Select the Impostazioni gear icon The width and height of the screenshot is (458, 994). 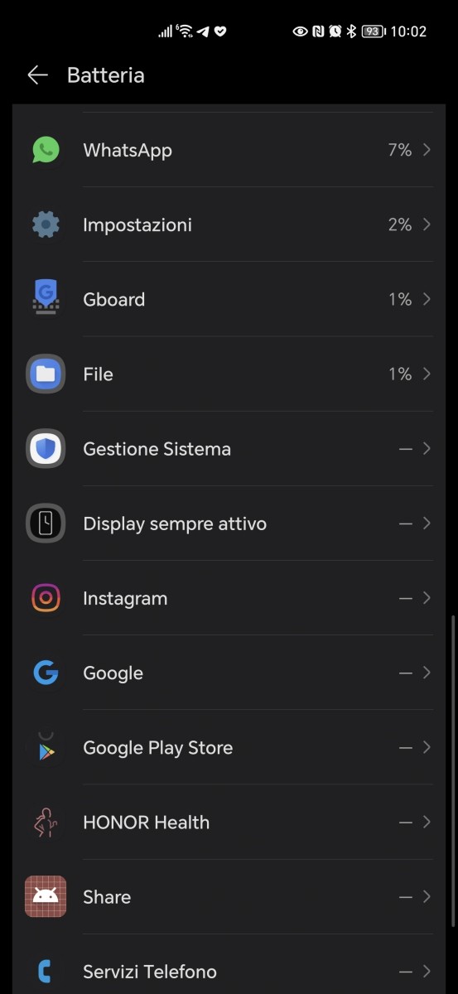46,224
